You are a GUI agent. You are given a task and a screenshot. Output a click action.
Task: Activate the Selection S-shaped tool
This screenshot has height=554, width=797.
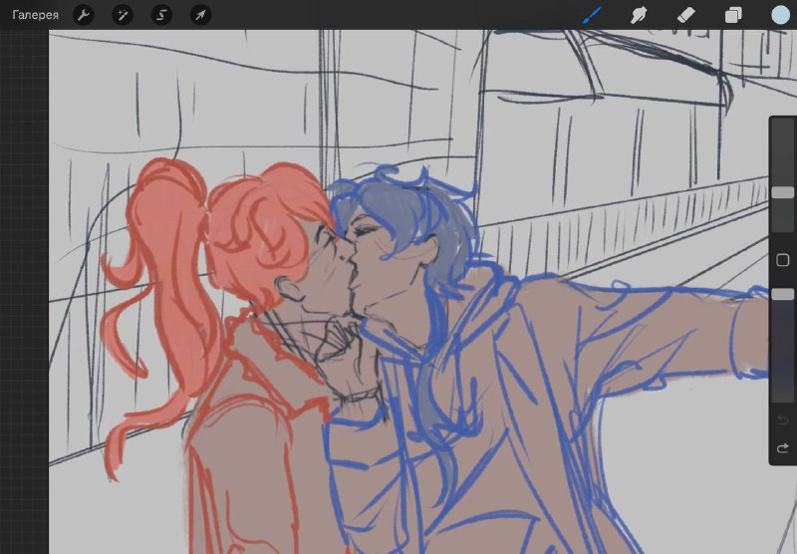click(161, 15)
